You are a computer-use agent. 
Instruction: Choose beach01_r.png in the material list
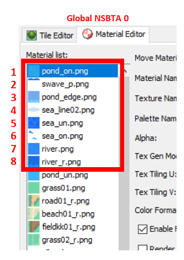click(73, 214)
